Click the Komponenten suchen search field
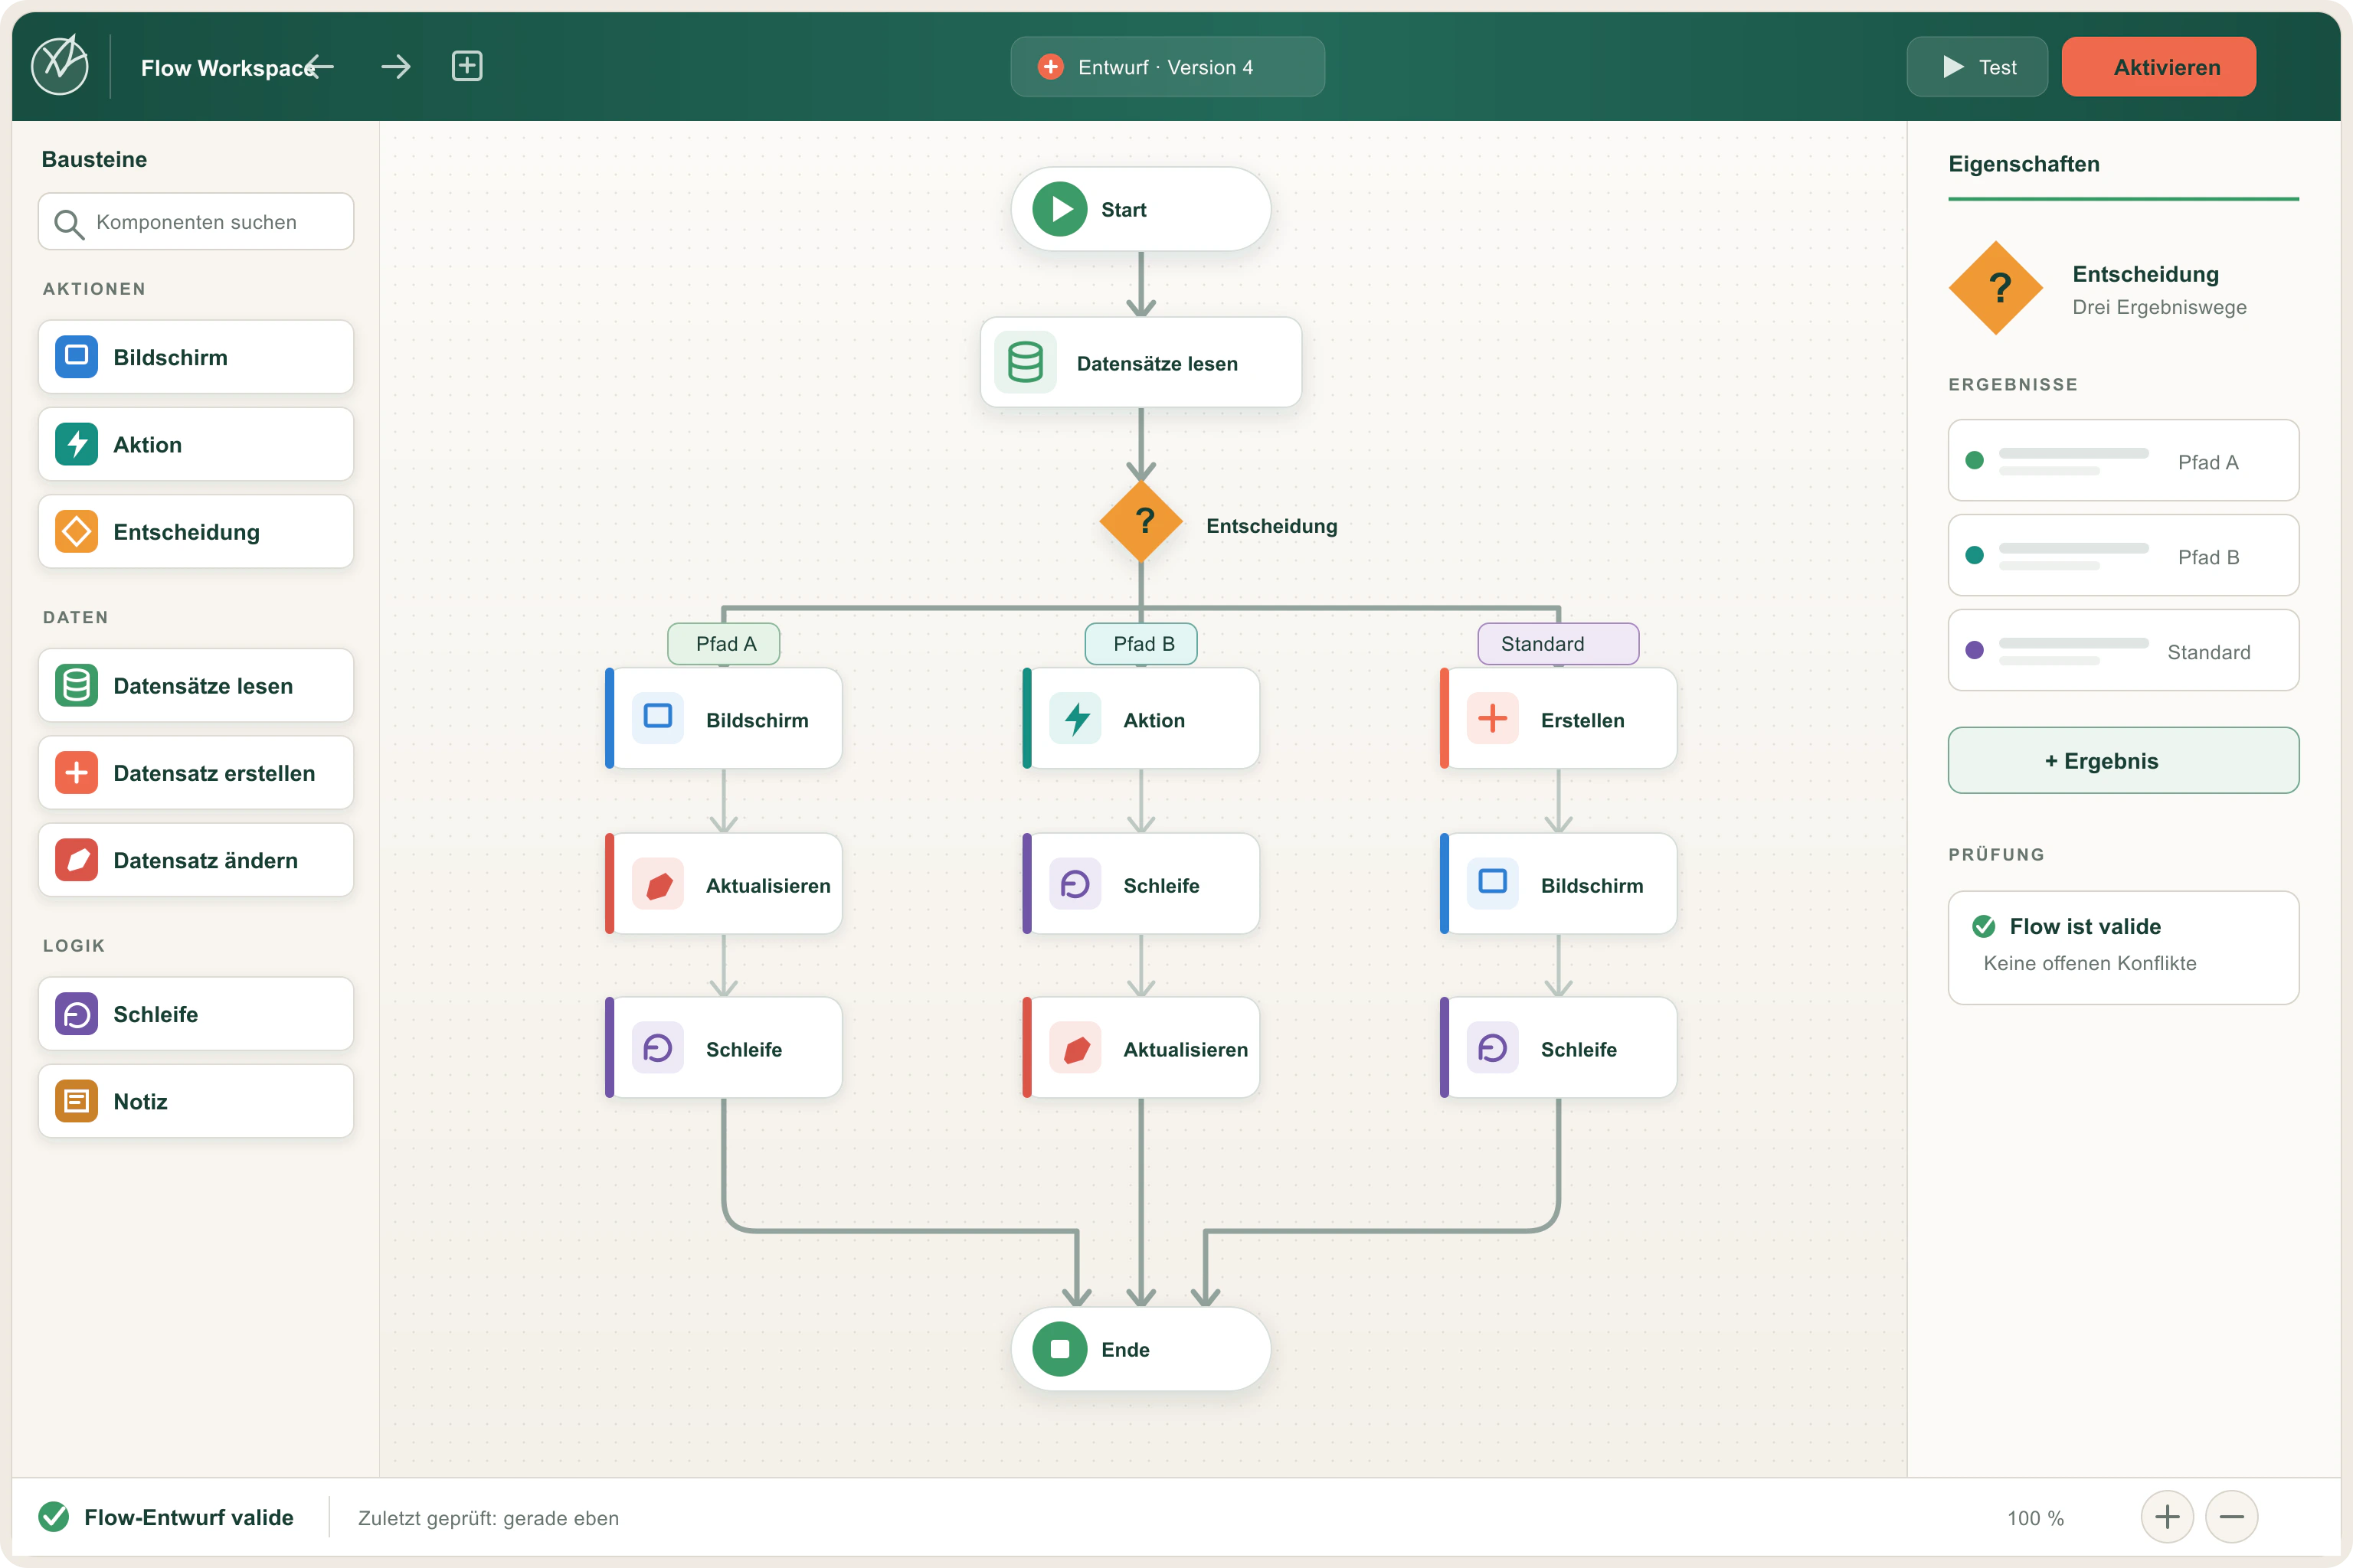 196,221
